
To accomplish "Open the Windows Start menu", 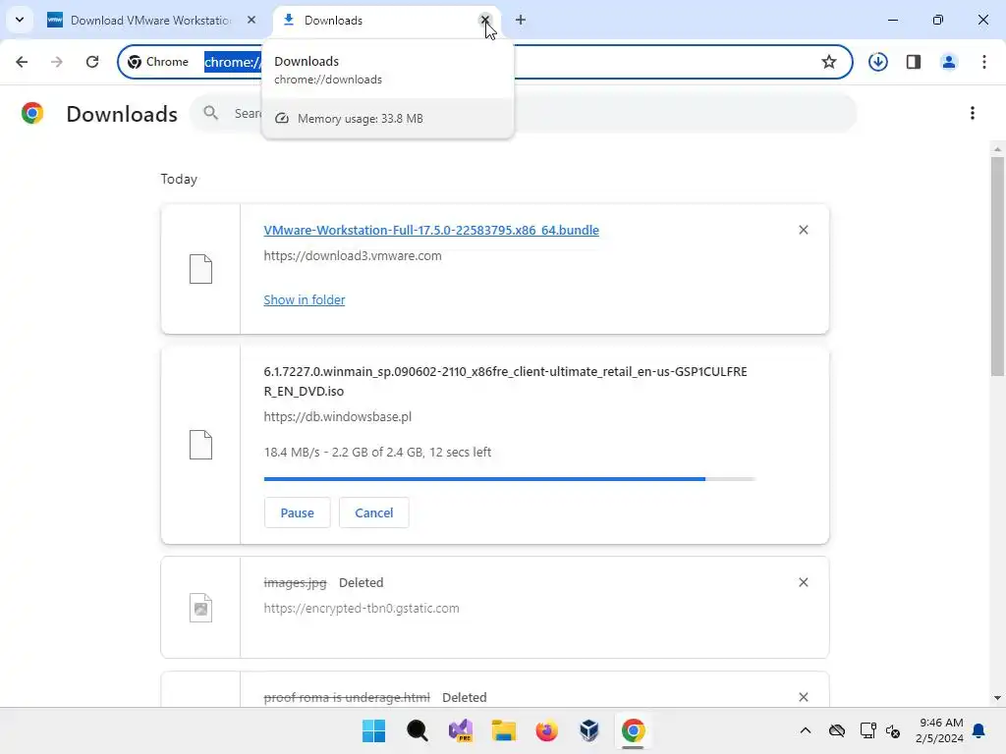I will [x=373, y=730].
